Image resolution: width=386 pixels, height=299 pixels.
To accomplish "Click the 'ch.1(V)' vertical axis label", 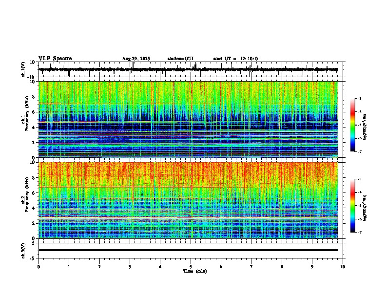I will 23,69.
